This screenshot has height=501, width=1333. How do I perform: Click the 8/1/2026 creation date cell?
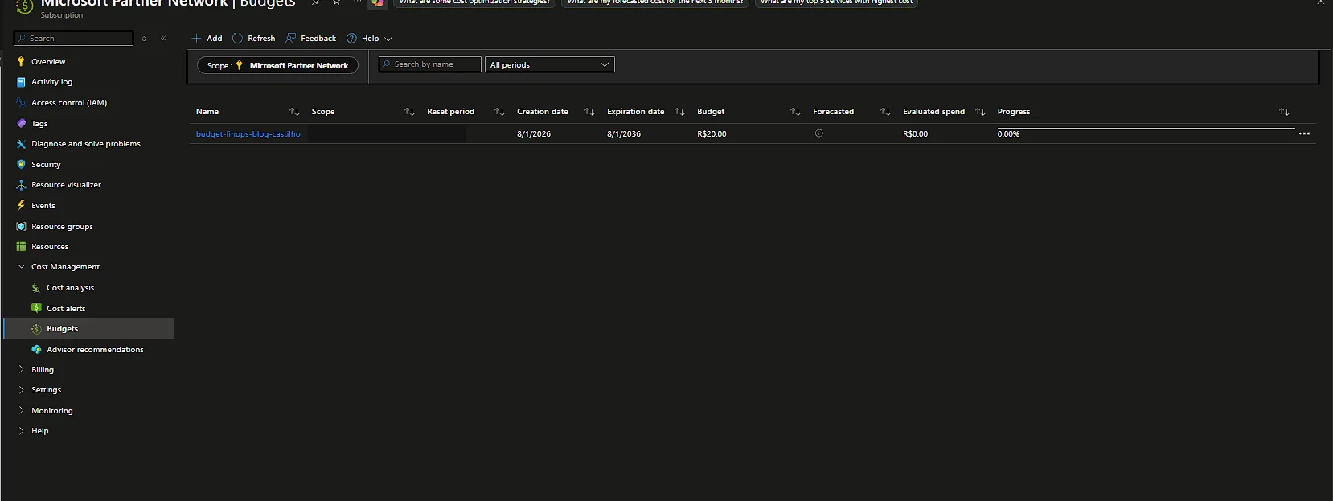click(534, 134)
